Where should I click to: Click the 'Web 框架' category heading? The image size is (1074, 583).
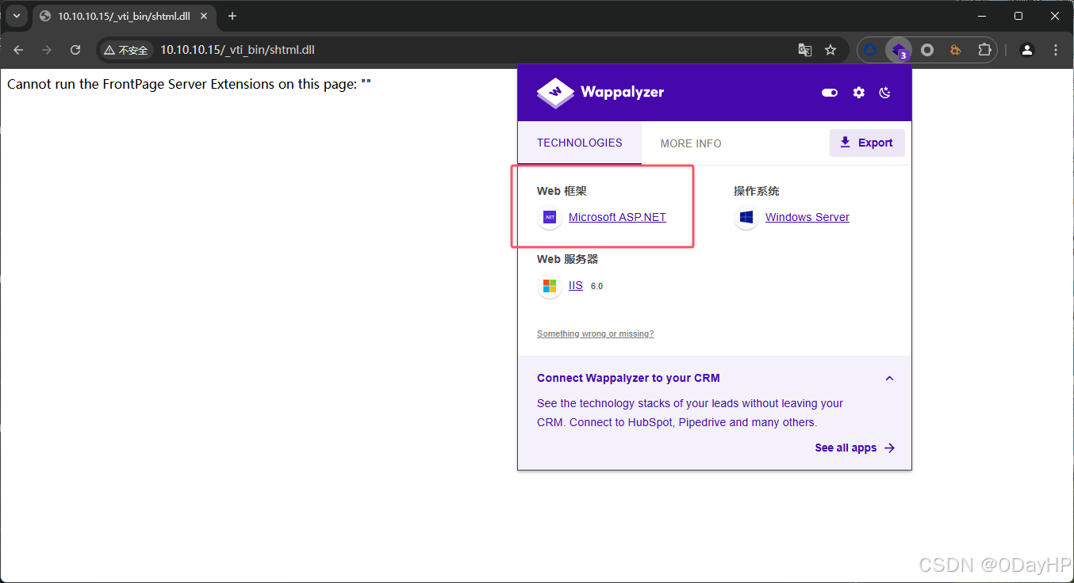click(x=562, y=191)
